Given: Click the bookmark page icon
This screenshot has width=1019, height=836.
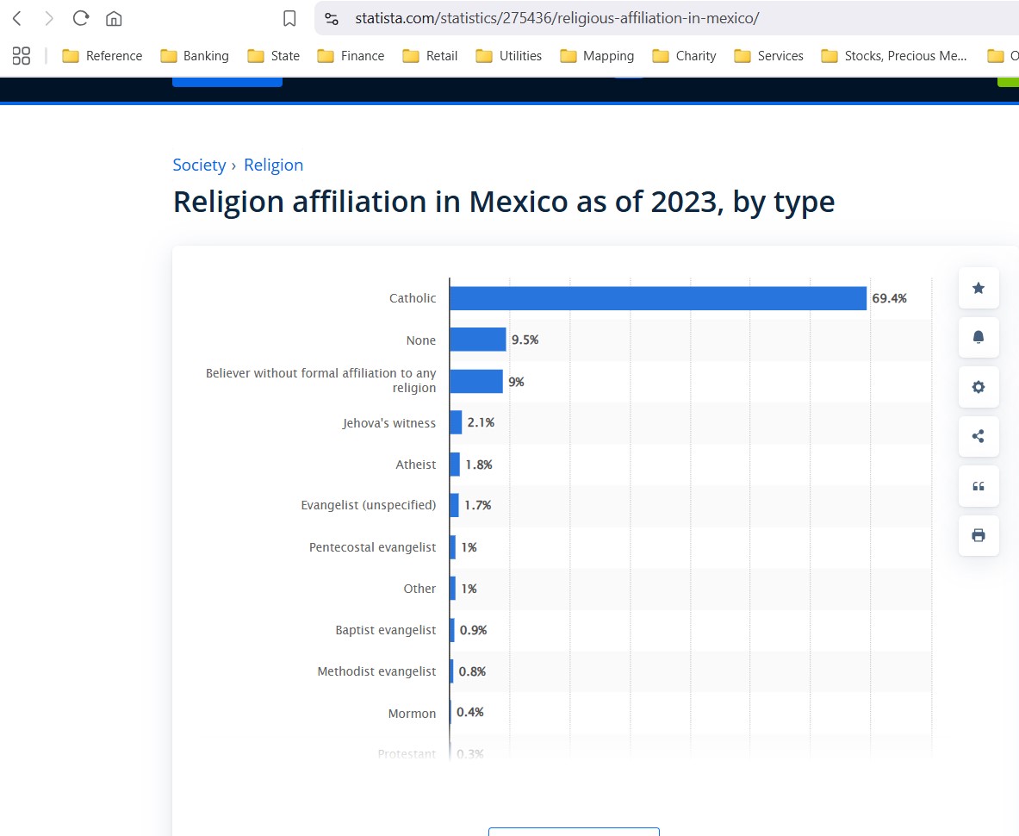Looking at the screenshot, I should tap(289, 18).
